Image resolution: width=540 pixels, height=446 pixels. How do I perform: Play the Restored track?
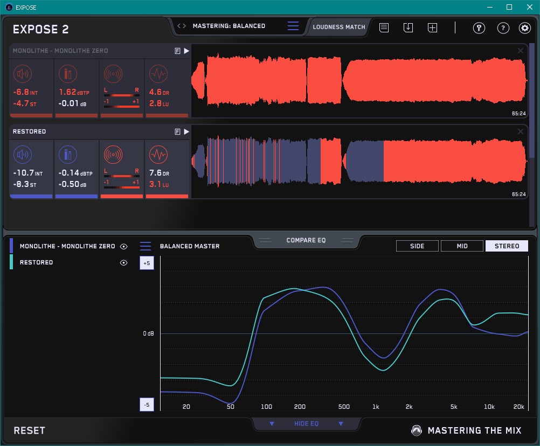tap(186, 131)
